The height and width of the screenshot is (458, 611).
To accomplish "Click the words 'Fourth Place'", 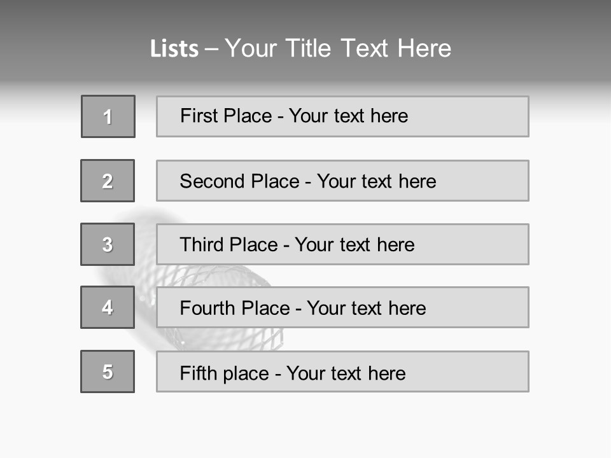I will click(234, 309).
